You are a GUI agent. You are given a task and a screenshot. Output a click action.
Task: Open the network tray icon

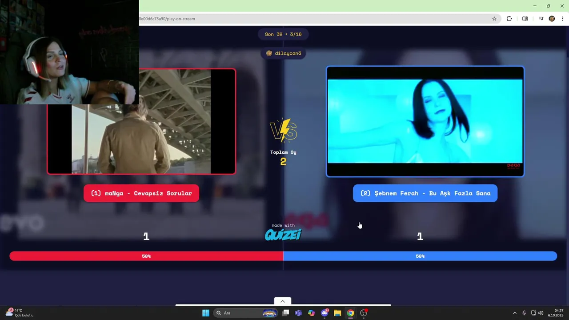(x=533, y=313)
